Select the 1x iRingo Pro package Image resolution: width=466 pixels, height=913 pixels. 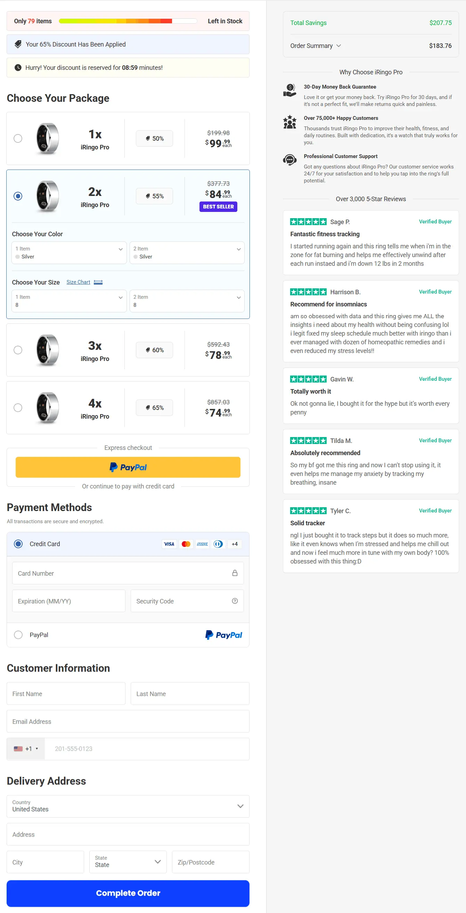pyautogui.click(x=18, y=139)
